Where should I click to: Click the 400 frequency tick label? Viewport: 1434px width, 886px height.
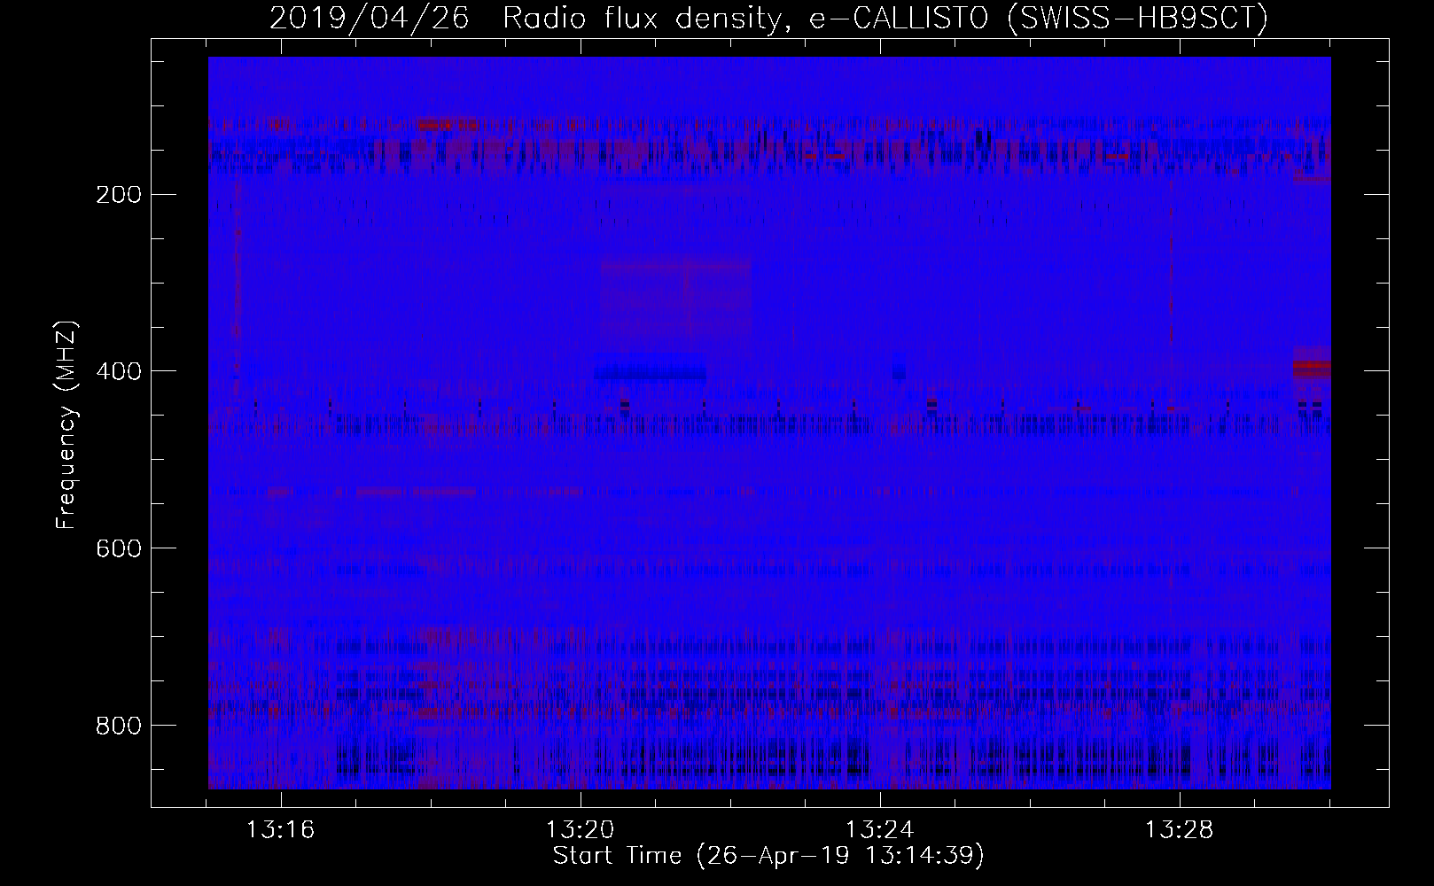pos(118,371)
